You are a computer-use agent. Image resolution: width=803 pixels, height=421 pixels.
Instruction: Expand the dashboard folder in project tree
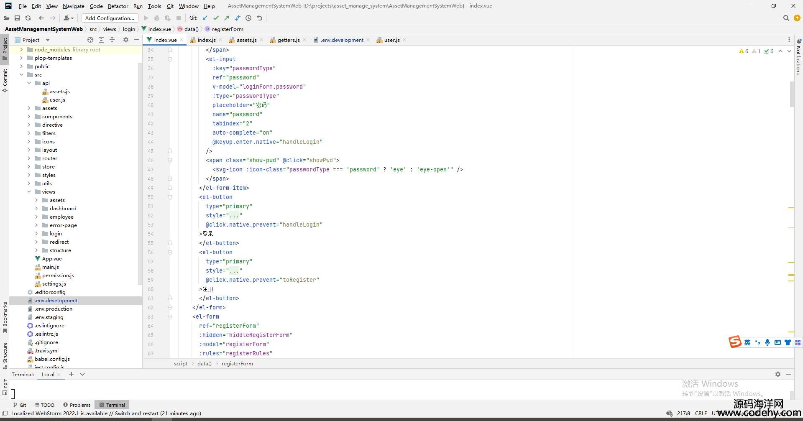coord(36,209)
